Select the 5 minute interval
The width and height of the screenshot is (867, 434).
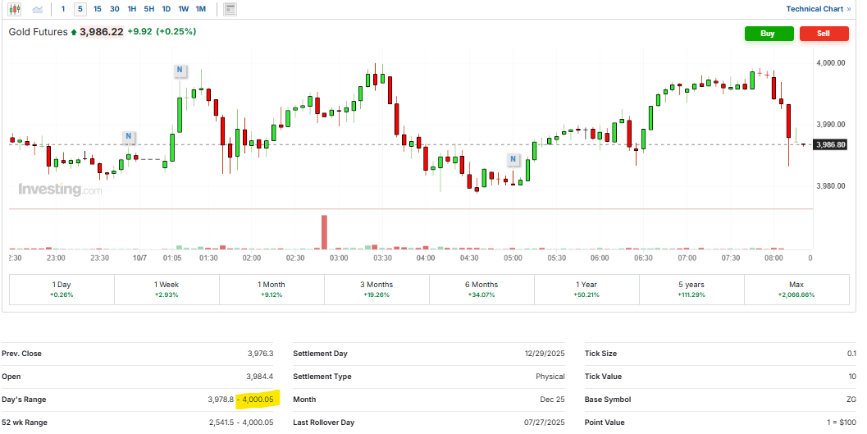tap(80, 9)
